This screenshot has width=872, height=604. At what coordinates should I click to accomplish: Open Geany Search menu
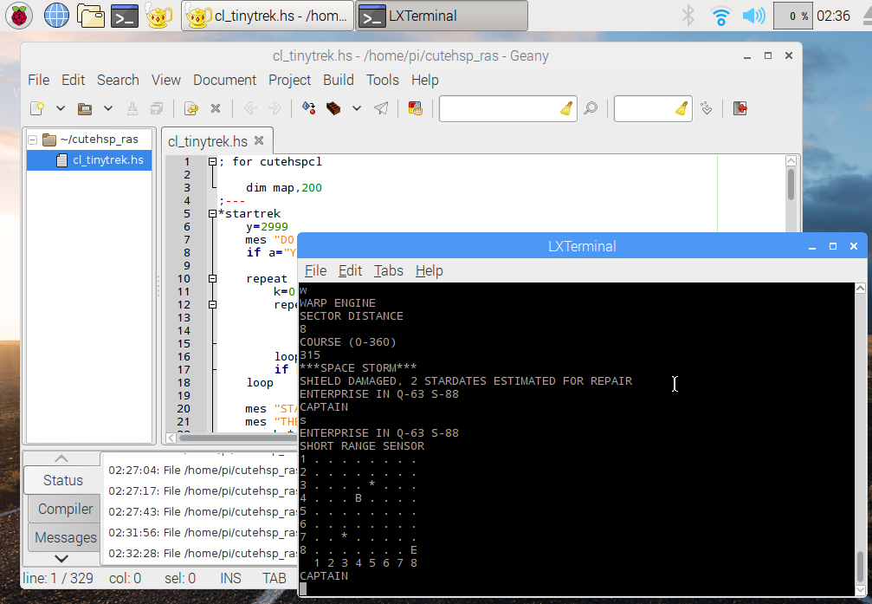118,81
